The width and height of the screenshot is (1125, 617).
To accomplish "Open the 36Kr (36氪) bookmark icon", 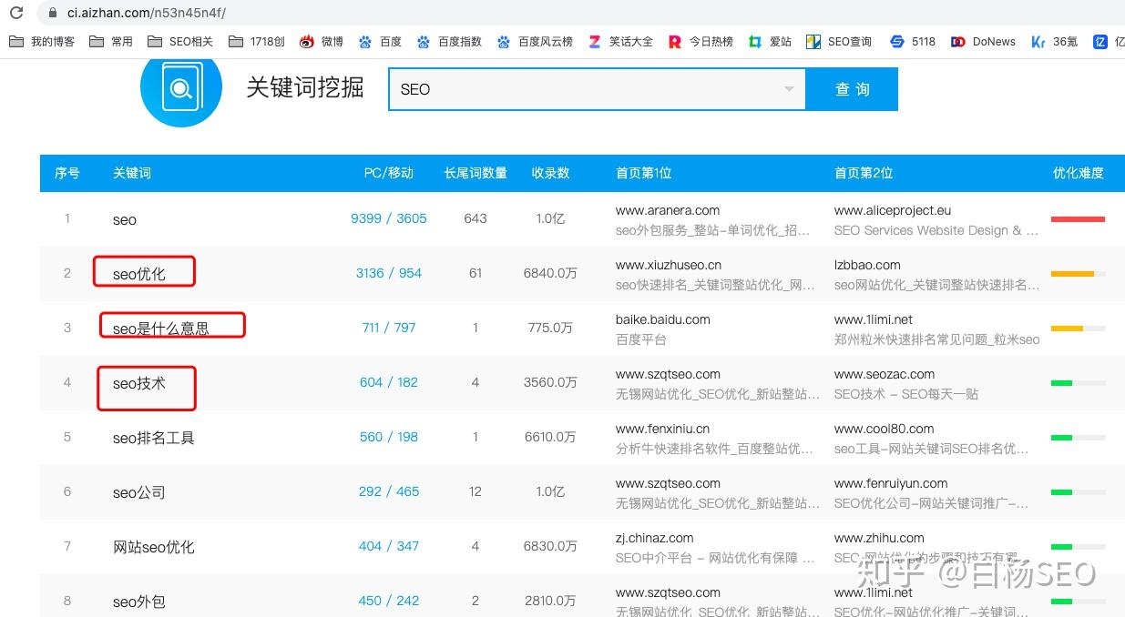I will click(1040, 41).
